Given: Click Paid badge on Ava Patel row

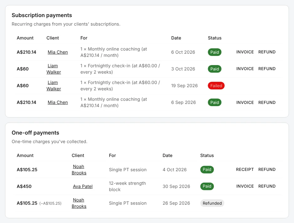Looking at the screenshot, I should (x=207, y=186).
